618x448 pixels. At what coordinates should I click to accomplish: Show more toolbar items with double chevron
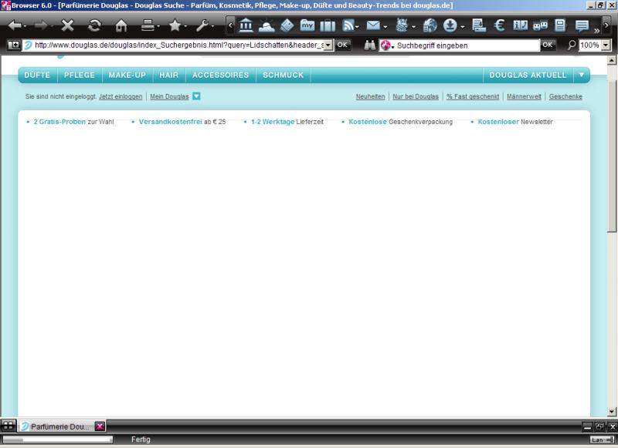596,30
